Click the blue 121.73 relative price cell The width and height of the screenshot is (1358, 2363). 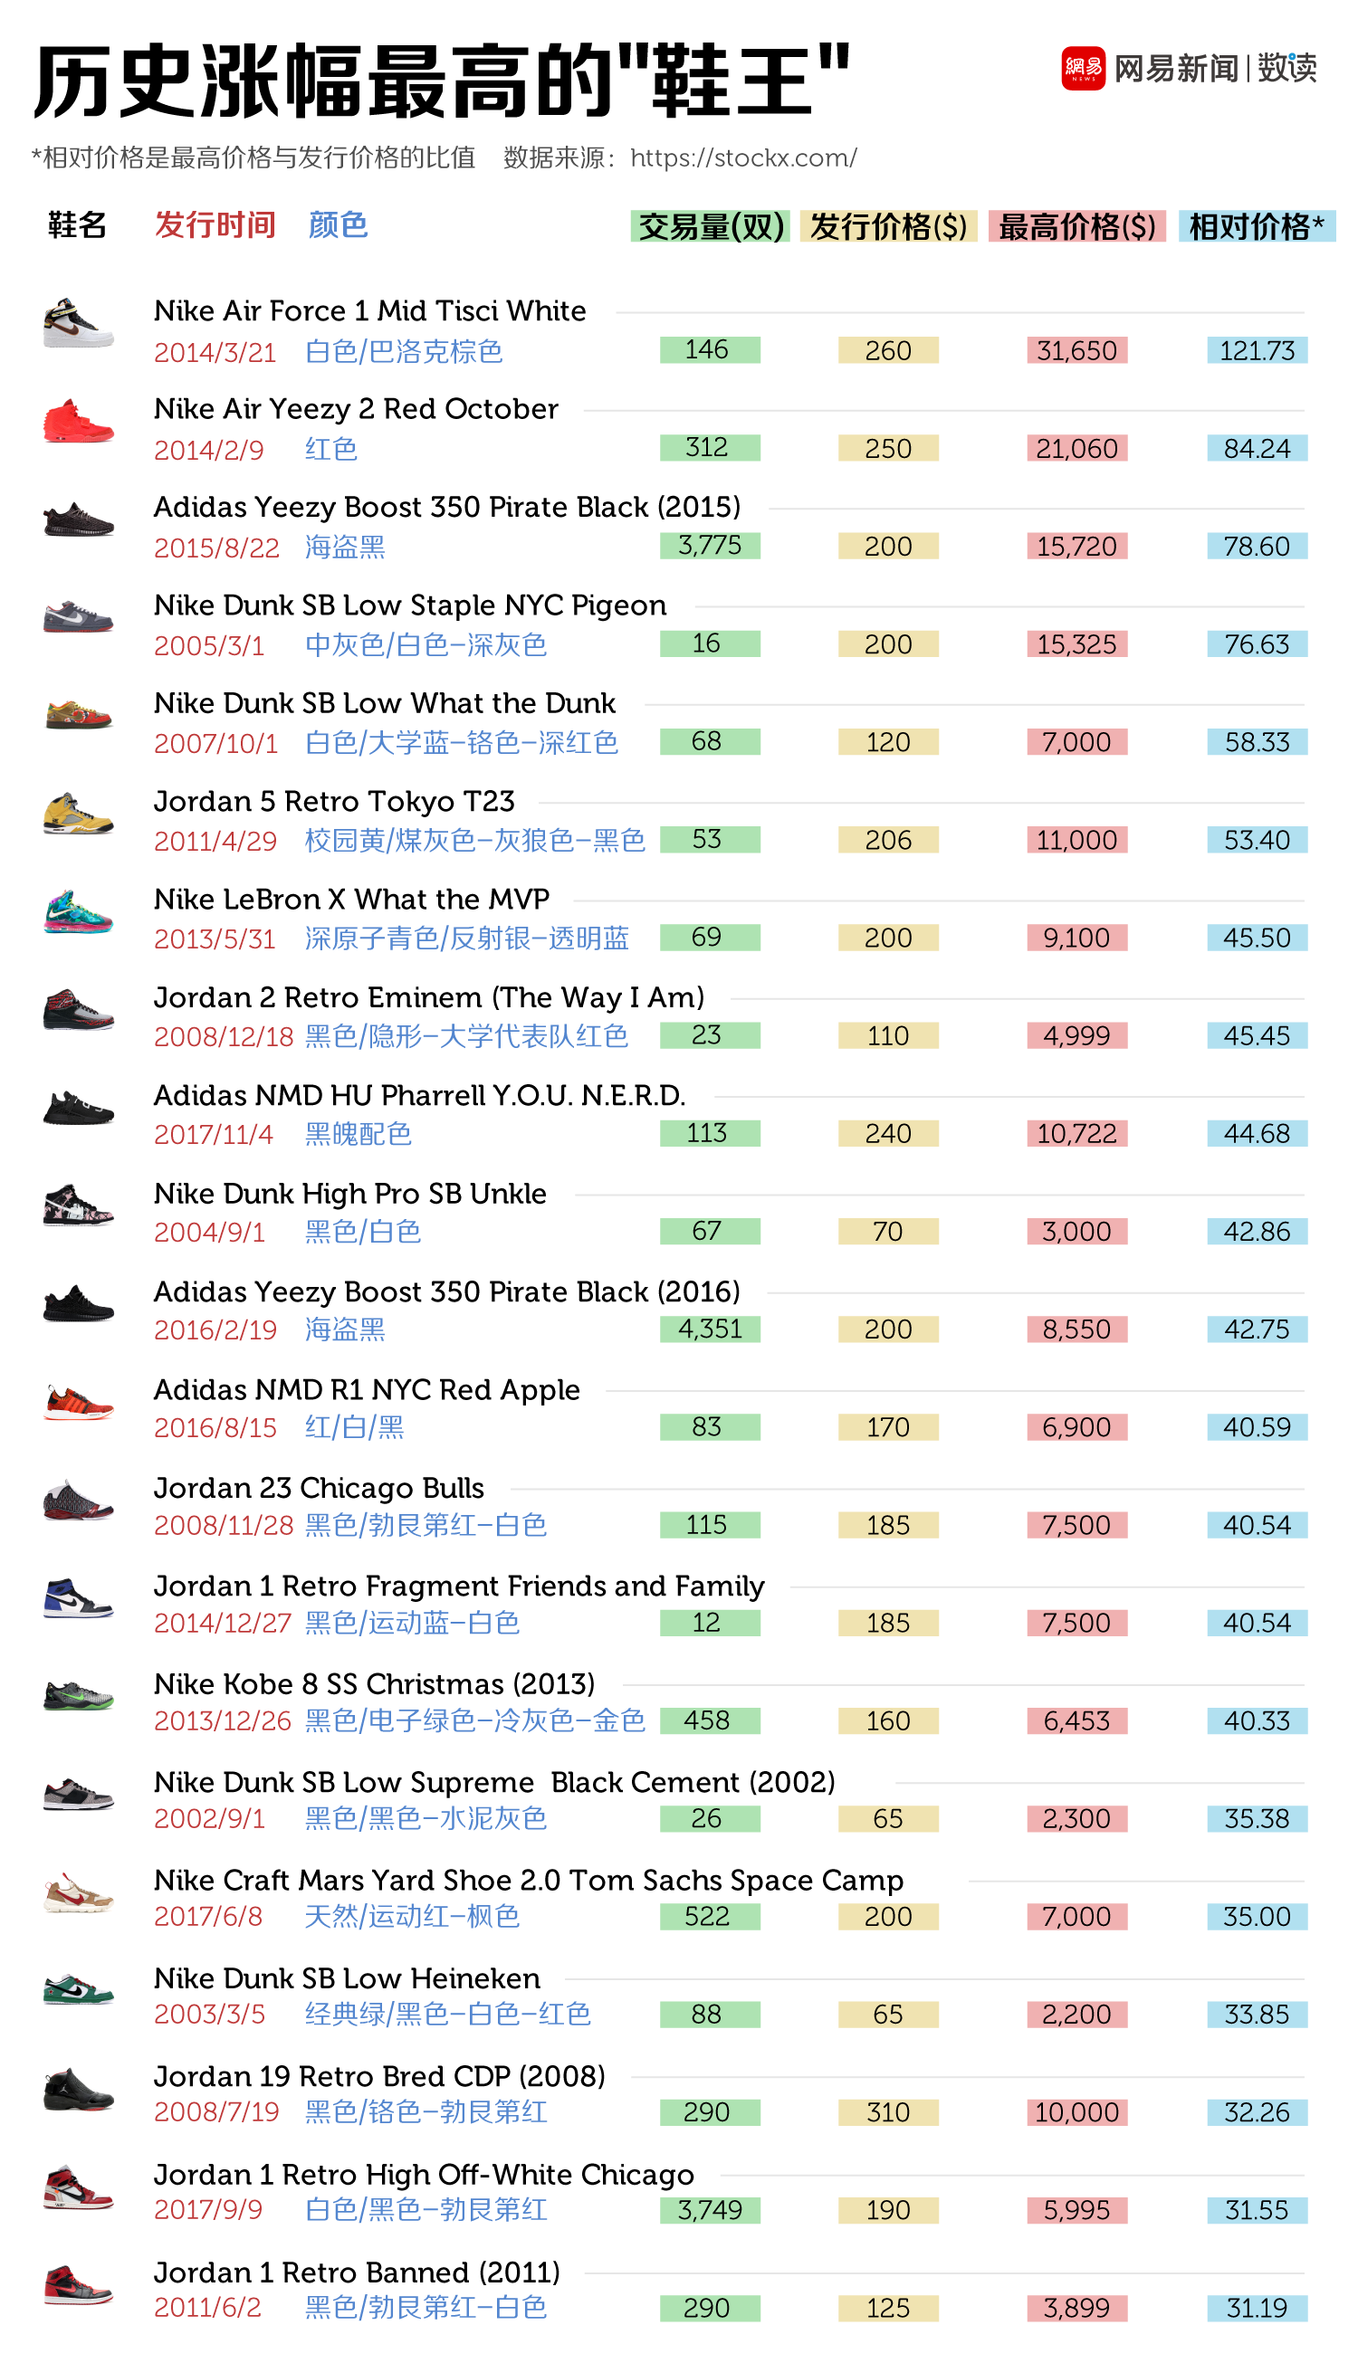coord(1257,350)
